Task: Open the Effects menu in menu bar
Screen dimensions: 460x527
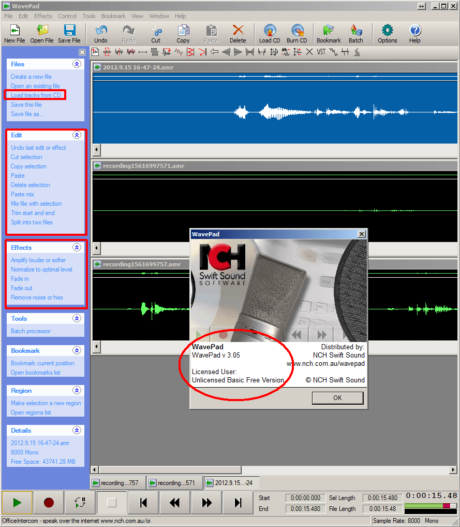Action: click(43, 16)
